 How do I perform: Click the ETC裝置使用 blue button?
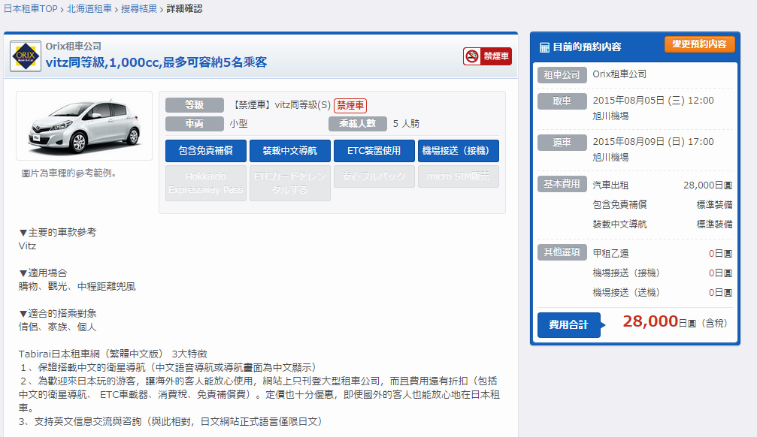(374, 150)
